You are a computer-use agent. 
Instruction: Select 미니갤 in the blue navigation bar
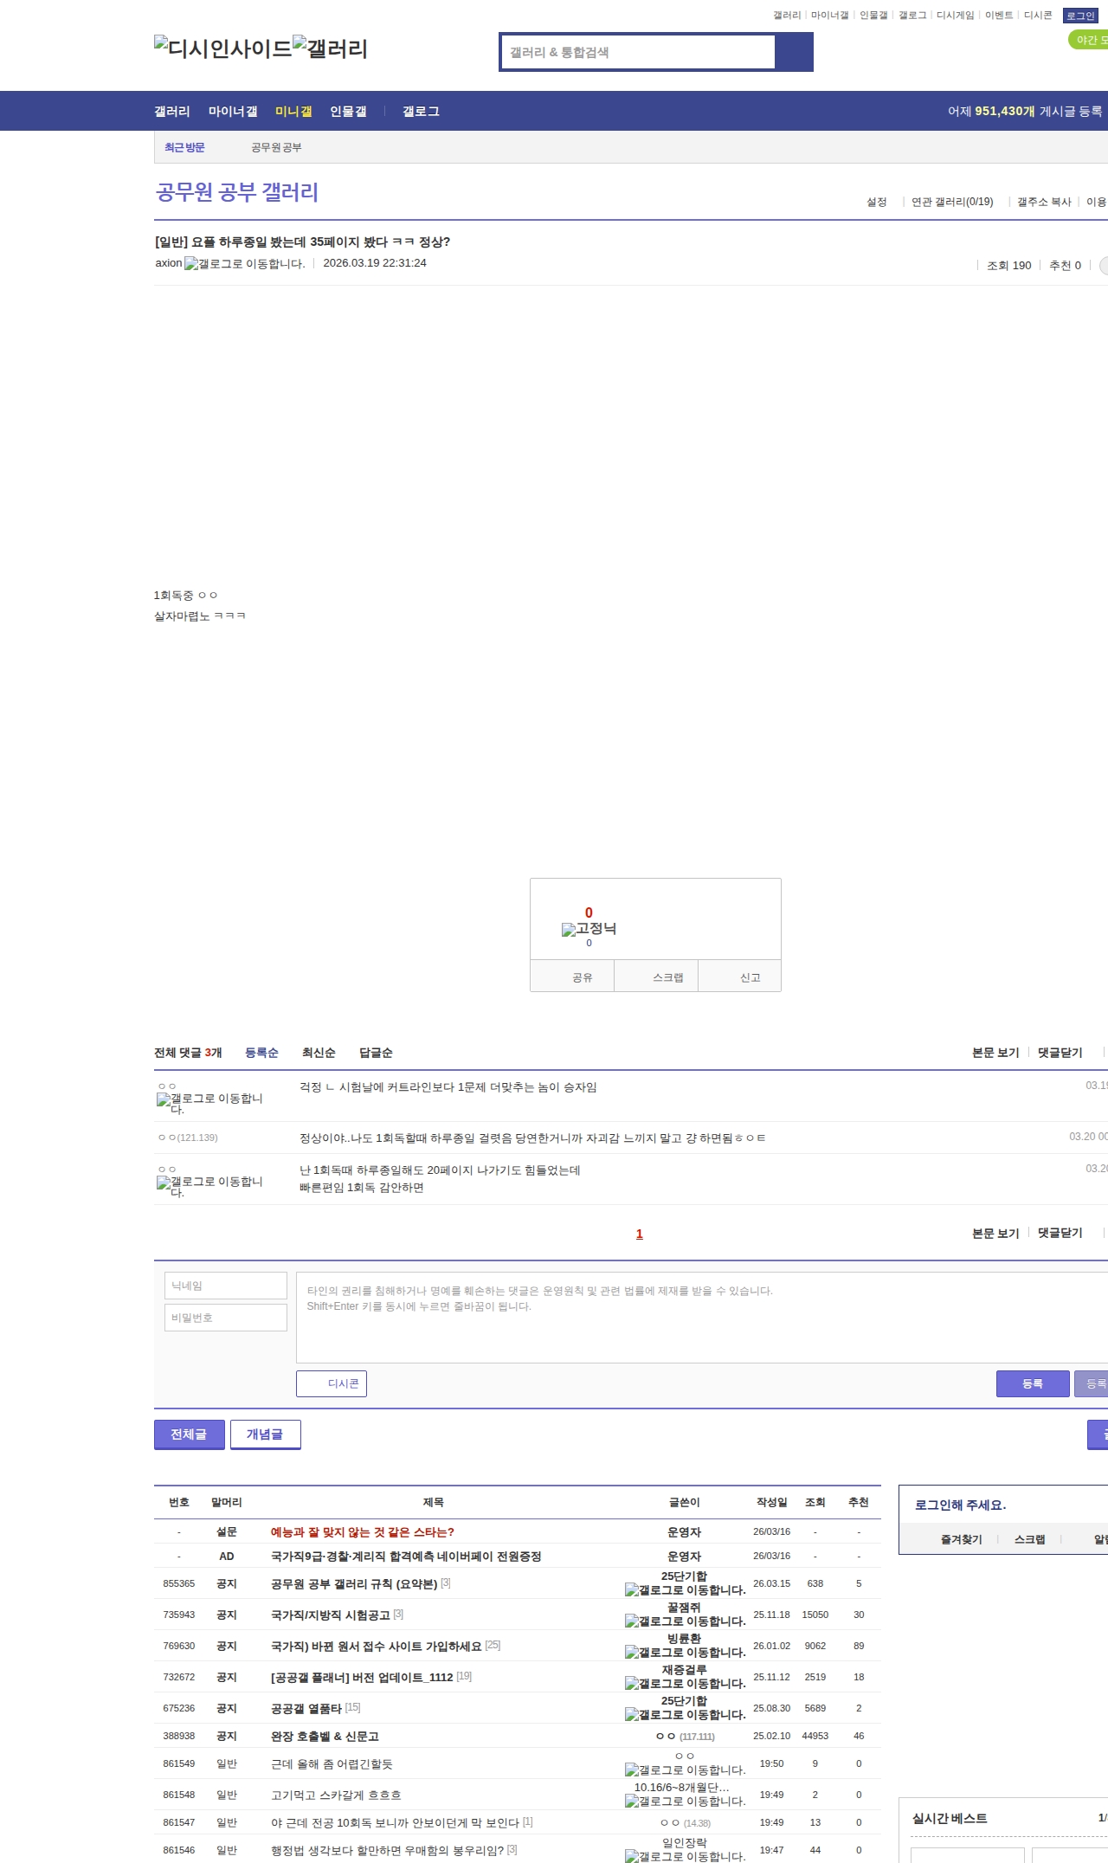tap(293, 112)
